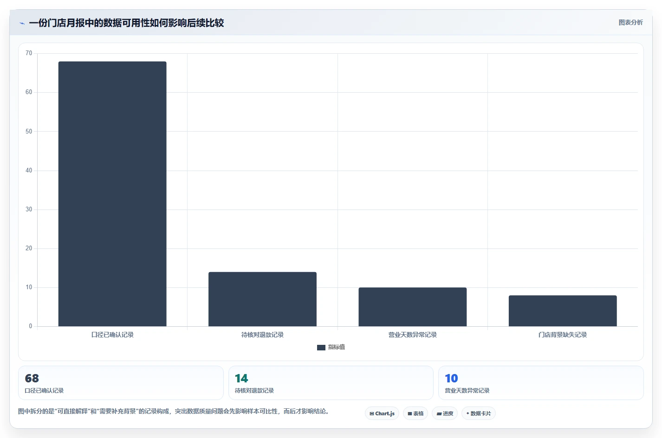The height and width of the screenshot is (438, 662).
Task: Click the 口径已确认记录 caption under 68
Action: coord(44,391)
